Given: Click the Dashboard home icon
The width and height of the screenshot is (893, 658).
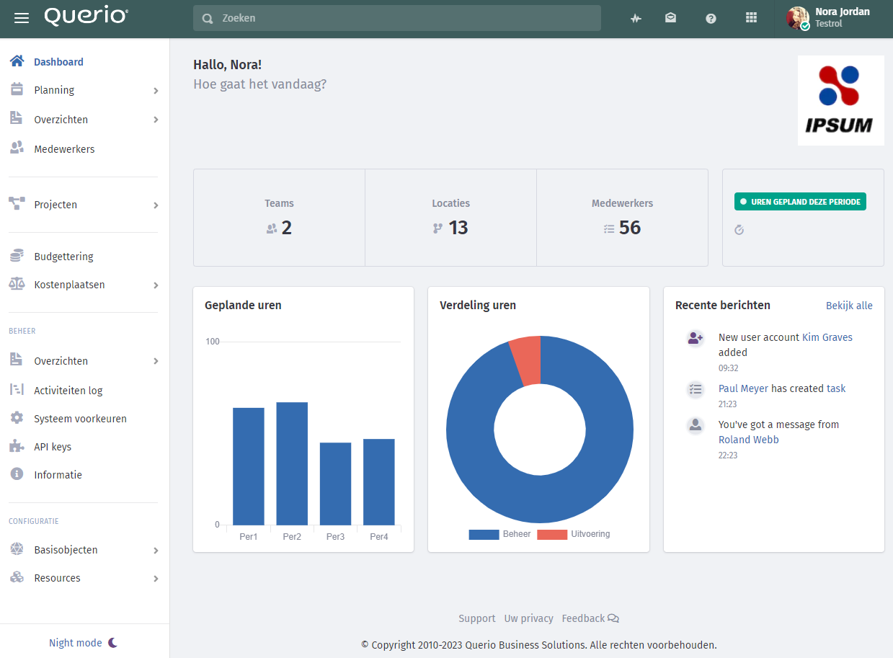Looking at the screenshot, I should click(17, 61).
